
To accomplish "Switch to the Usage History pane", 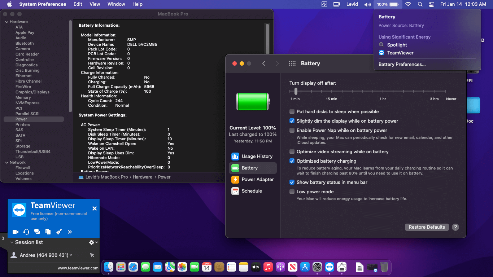I will click(x=253, y=157).
